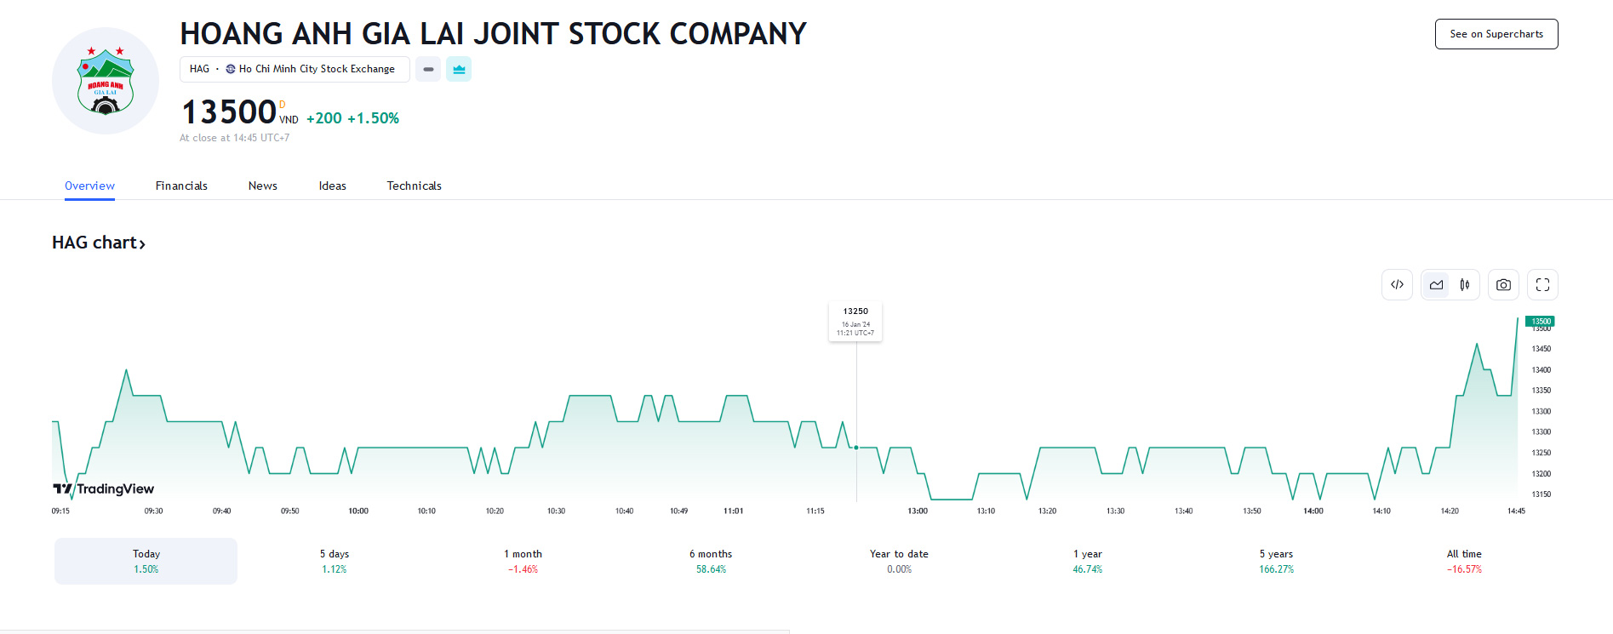Click the TradingView logo on the chart
Image resolution: width=1613 pixels, height=634 pixels.
coord(104,488)
